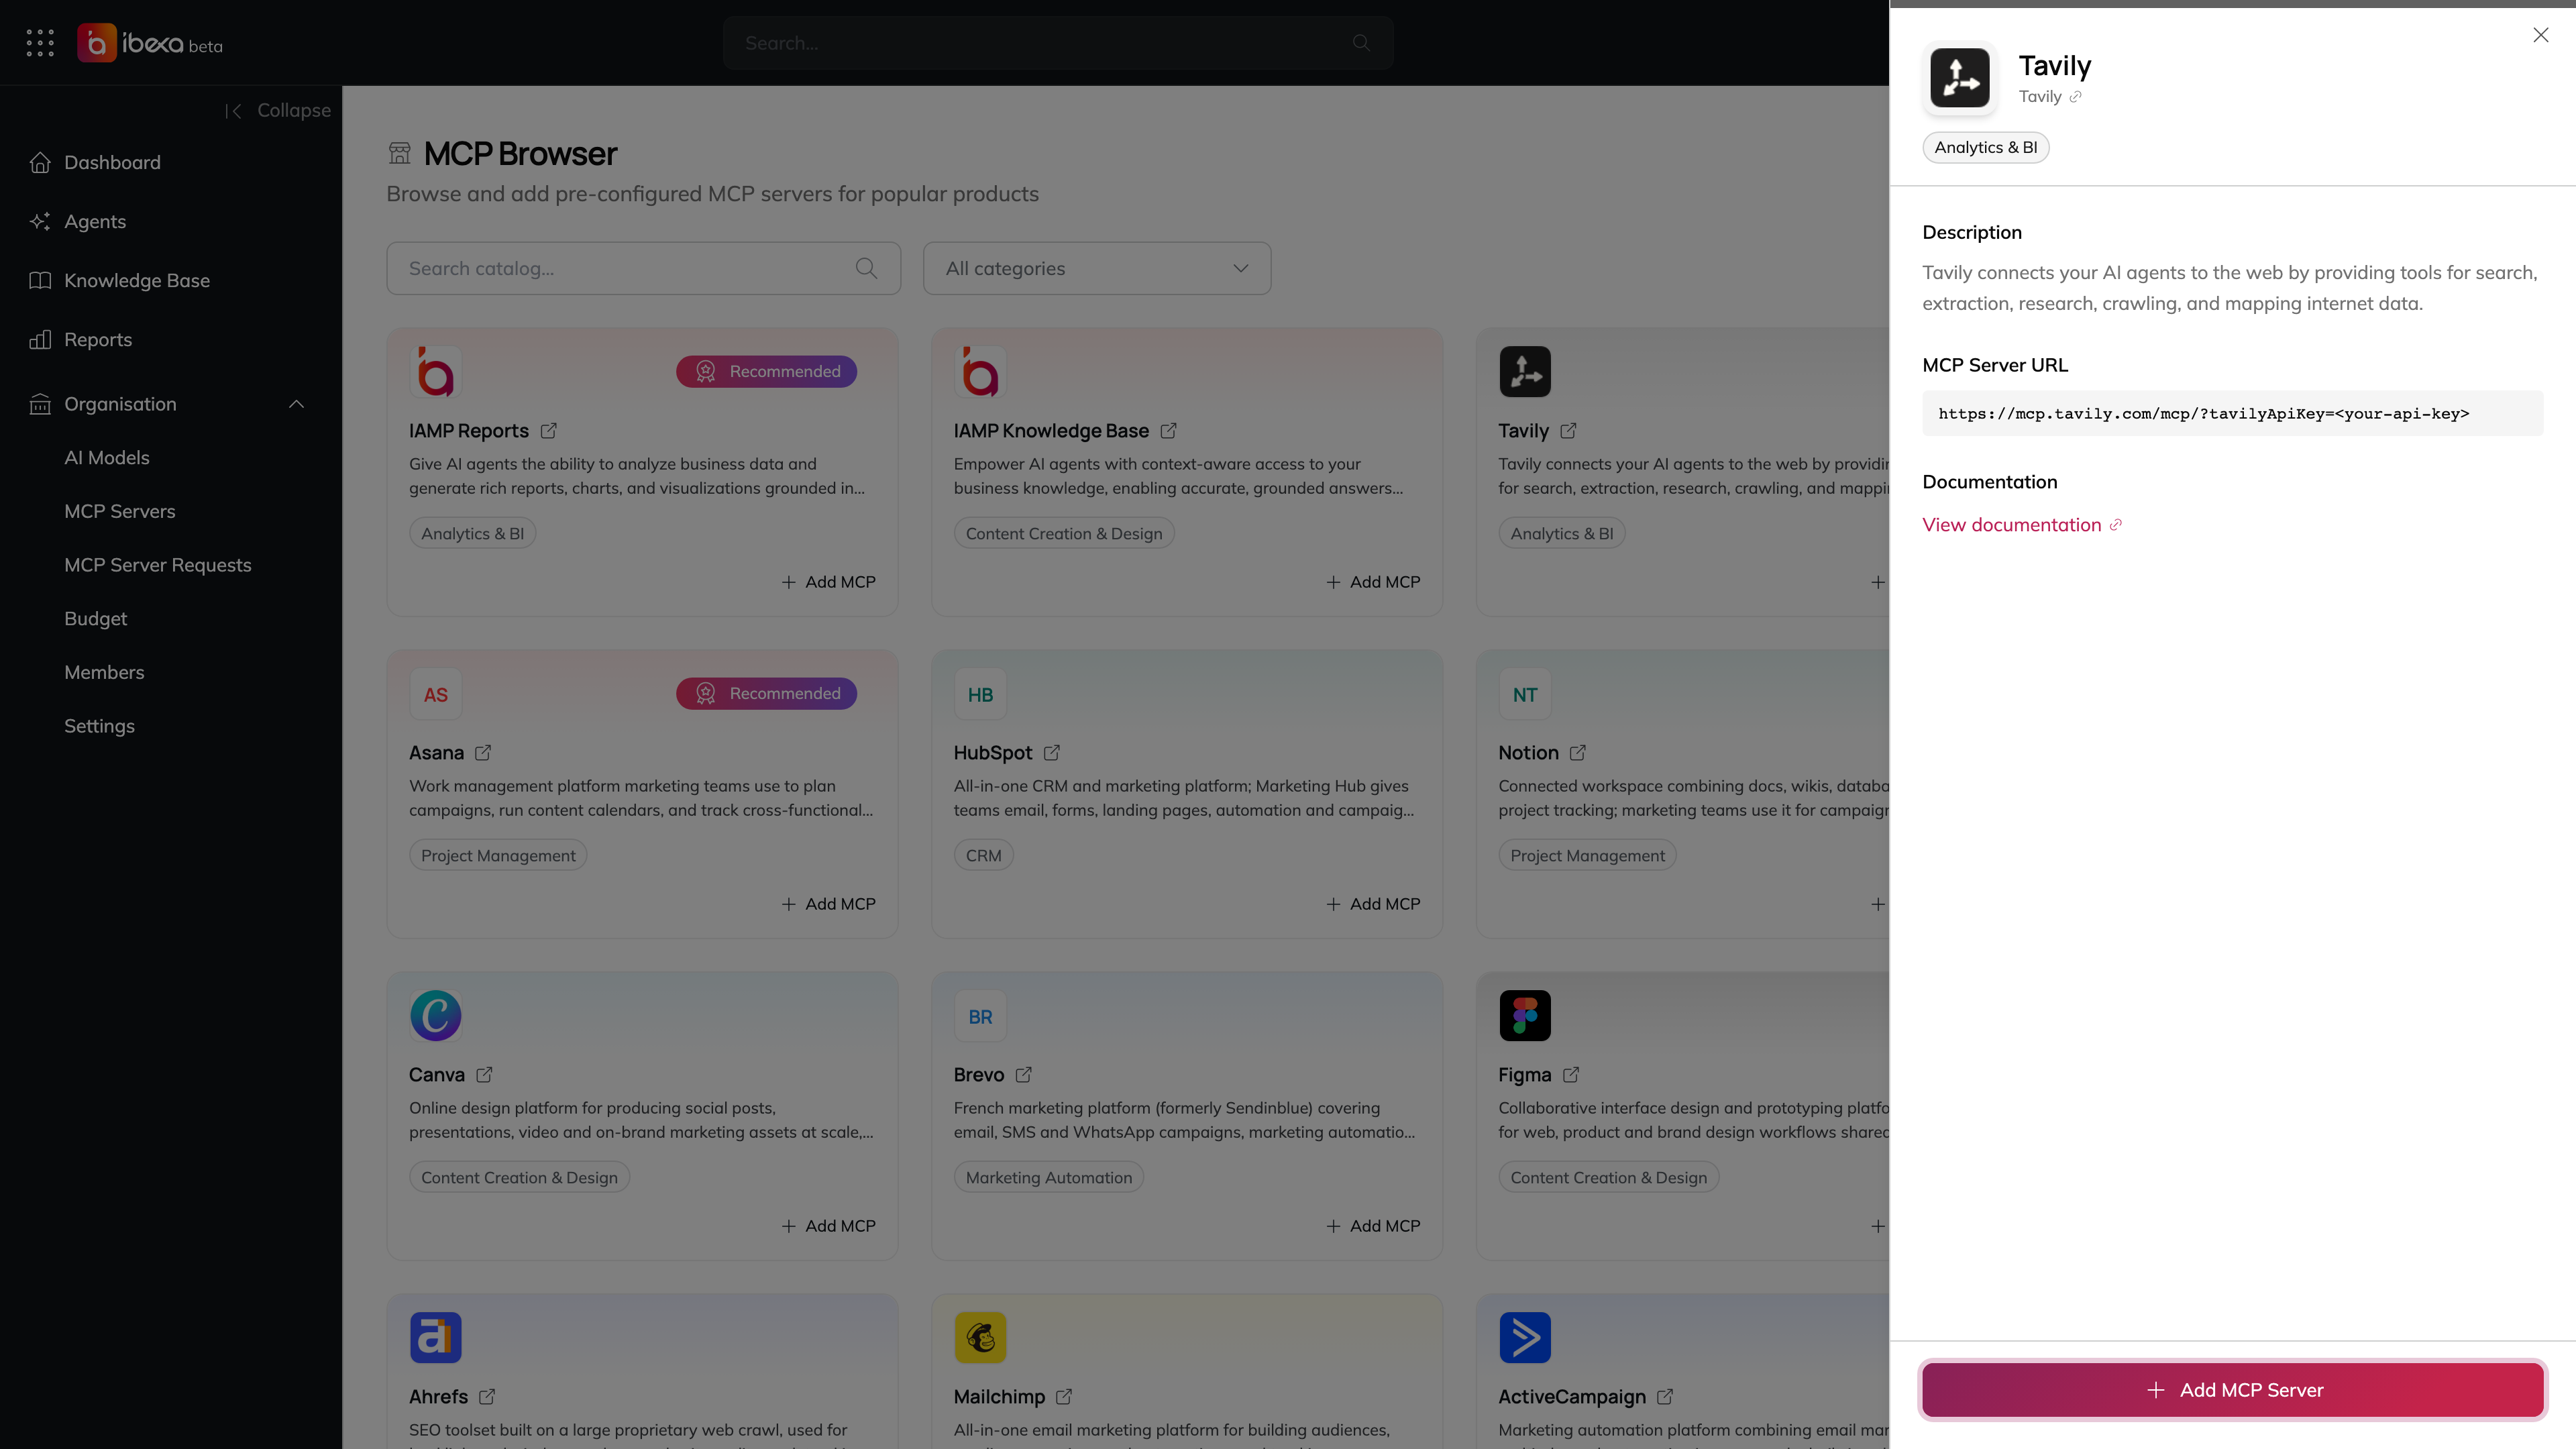The image size is (2576, 1449).
Task: Open external link icon next to Brevo
Action: click(1024, 1075)
